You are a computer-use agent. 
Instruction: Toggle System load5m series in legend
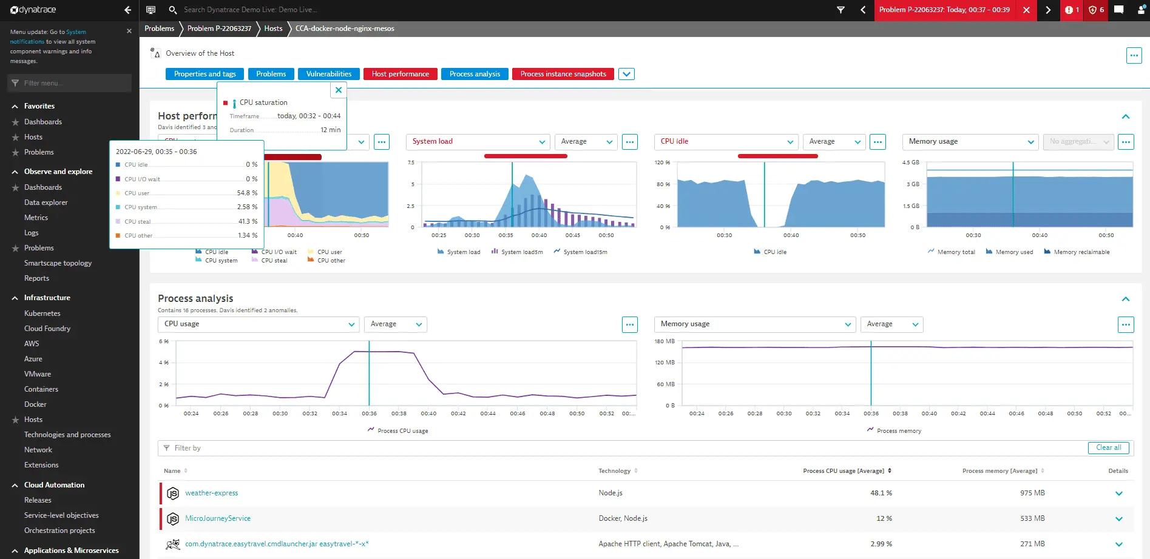pos(517,252)
